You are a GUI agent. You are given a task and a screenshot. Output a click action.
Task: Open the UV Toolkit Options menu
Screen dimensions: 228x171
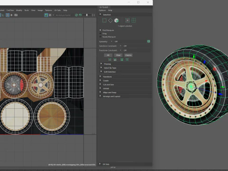[102, 10]
